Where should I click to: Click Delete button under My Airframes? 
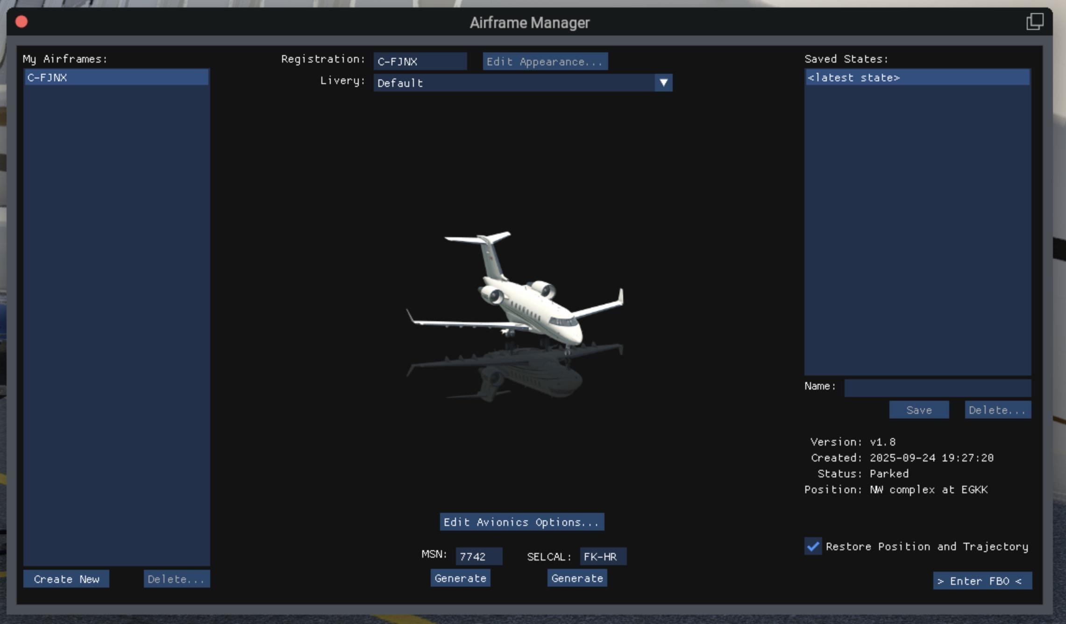[177, 579]
